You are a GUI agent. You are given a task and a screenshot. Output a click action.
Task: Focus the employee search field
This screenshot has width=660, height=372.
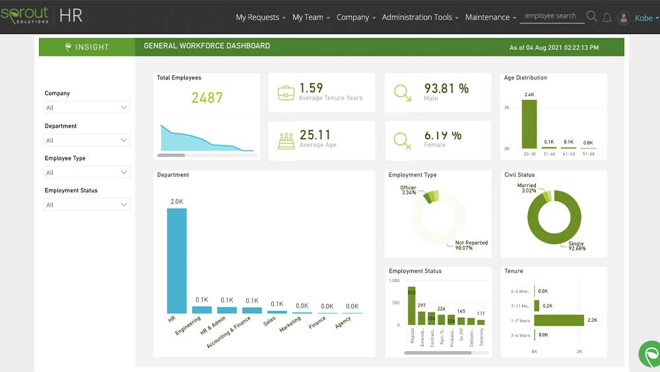click(552, 16)
